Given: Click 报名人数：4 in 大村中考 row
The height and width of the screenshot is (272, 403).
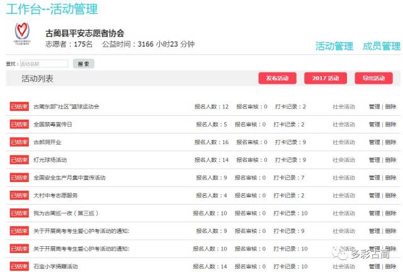Looking at the screenshot, I should pyautogui.click(x=212, y=195).
